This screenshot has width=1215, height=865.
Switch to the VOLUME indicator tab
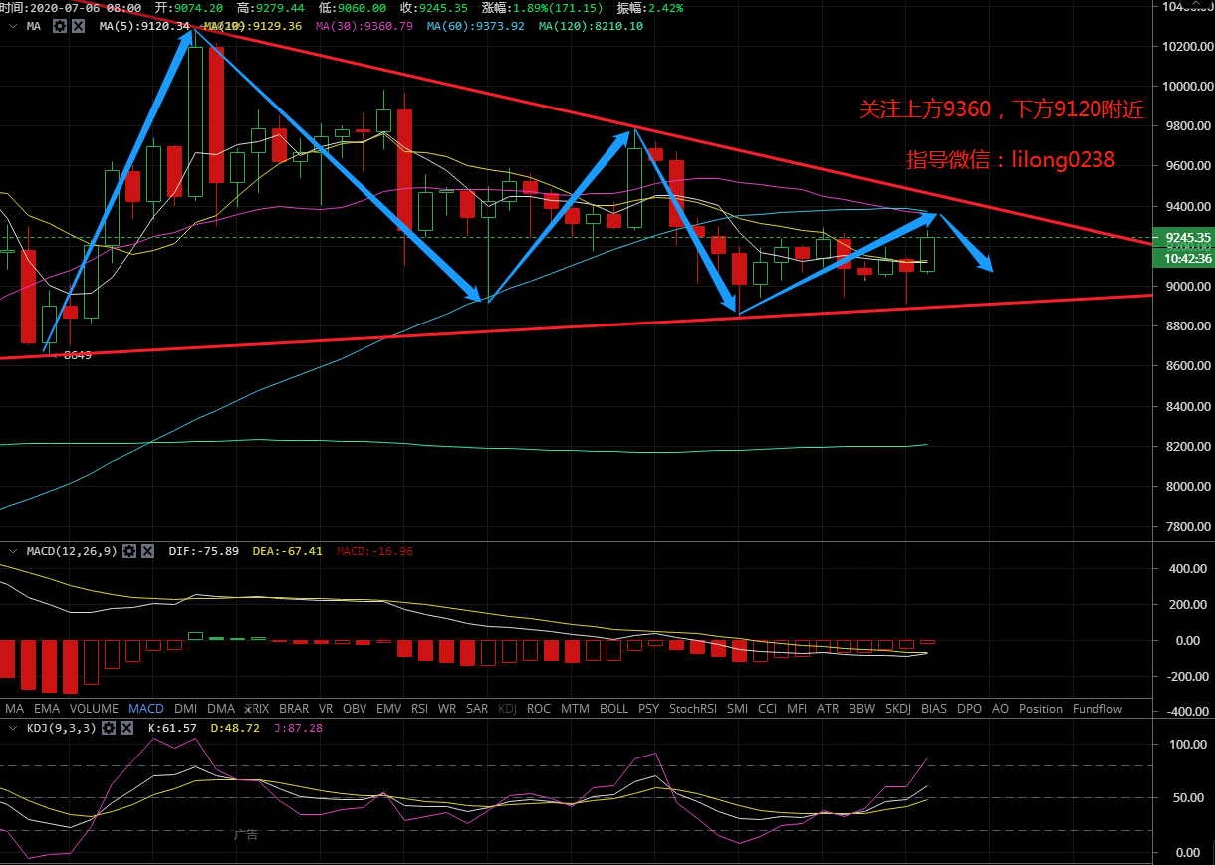(95, 709)
